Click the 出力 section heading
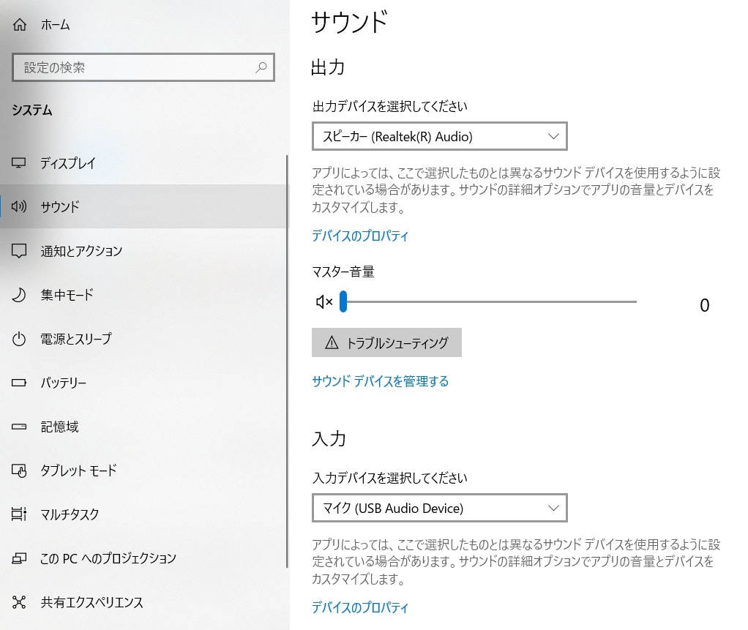Screen dimensions: 748x630 click(328, 67)
